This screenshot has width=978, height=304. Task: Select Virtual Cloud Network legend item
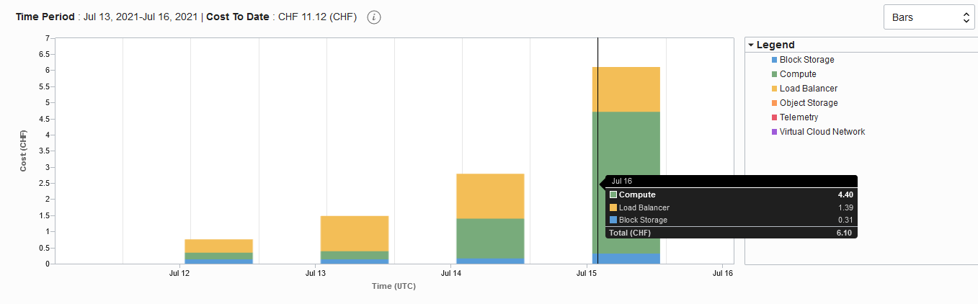822,132
